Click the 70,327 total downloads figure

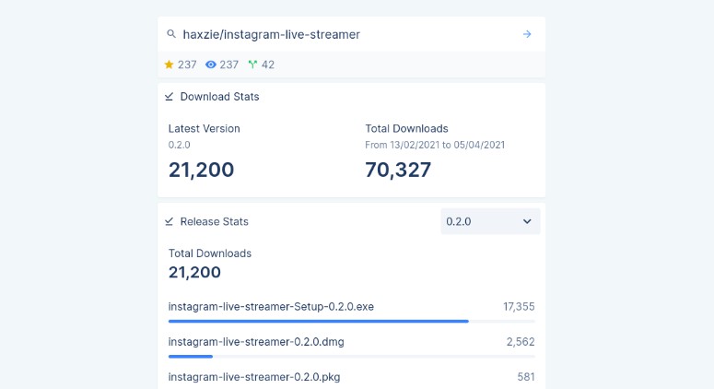pos(398,170)
